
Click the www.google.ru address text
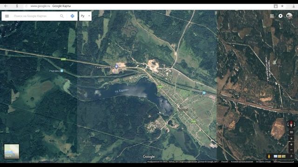click(x=40, y=6)
